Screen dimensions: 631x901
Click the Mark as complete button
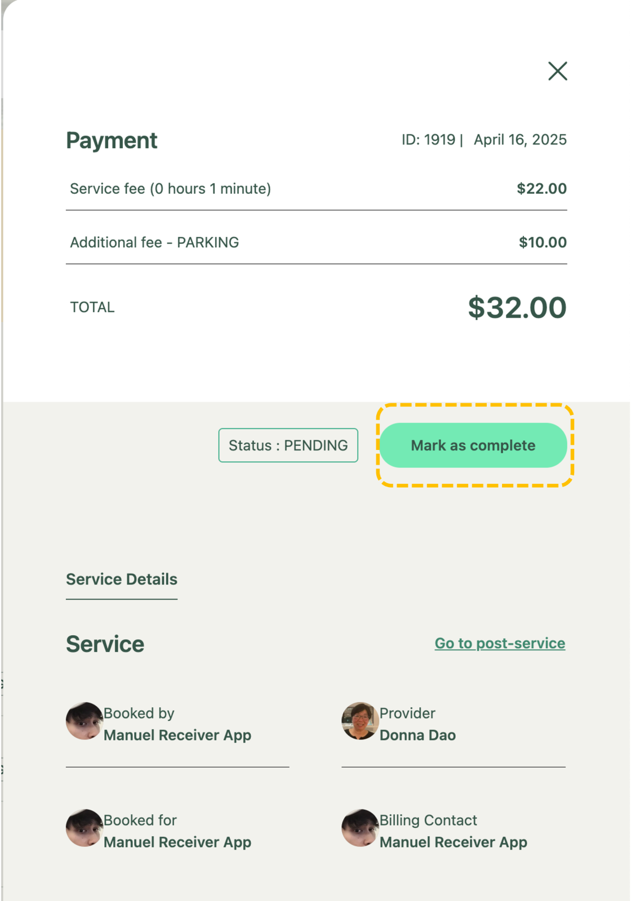[x=473, y=445]
